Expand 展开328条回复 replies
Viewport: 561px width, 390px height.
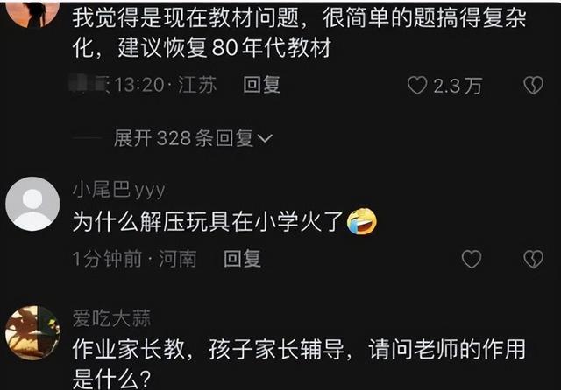(x=193, y=138)
